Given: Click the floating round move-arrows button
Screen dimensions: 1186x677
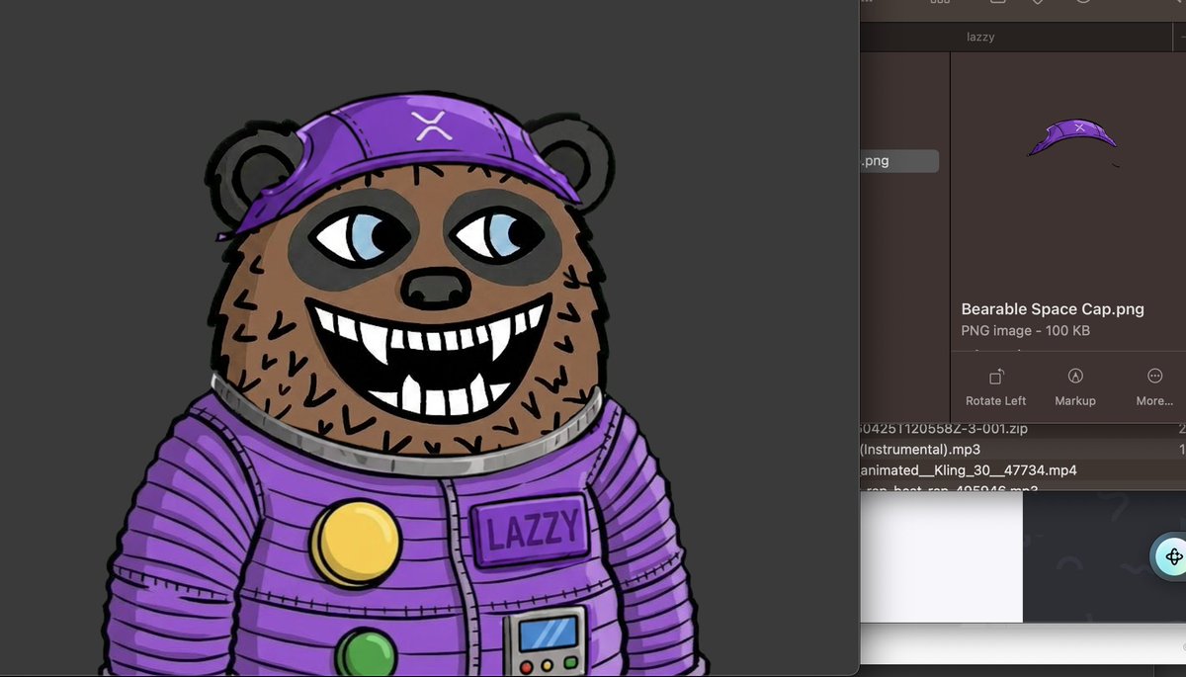Looking at the screenshot, I should click(1173, 556).
